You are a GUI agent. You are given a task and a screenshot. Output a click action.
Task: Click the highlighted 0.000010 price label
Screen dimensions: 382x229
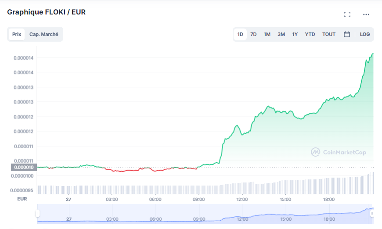24,167
